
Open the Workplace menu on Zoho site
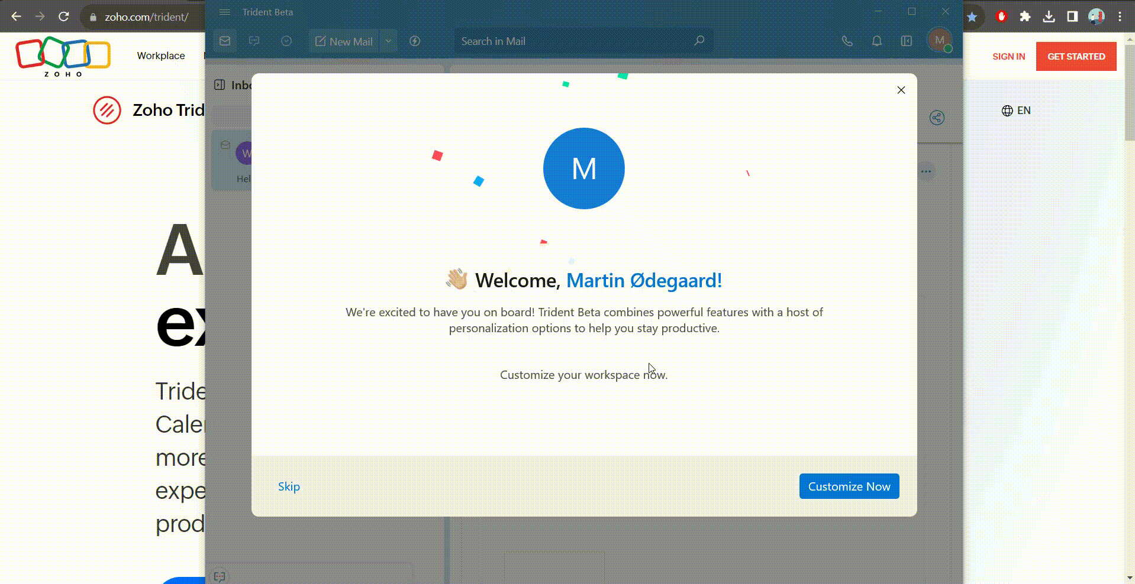click(161, 56)
